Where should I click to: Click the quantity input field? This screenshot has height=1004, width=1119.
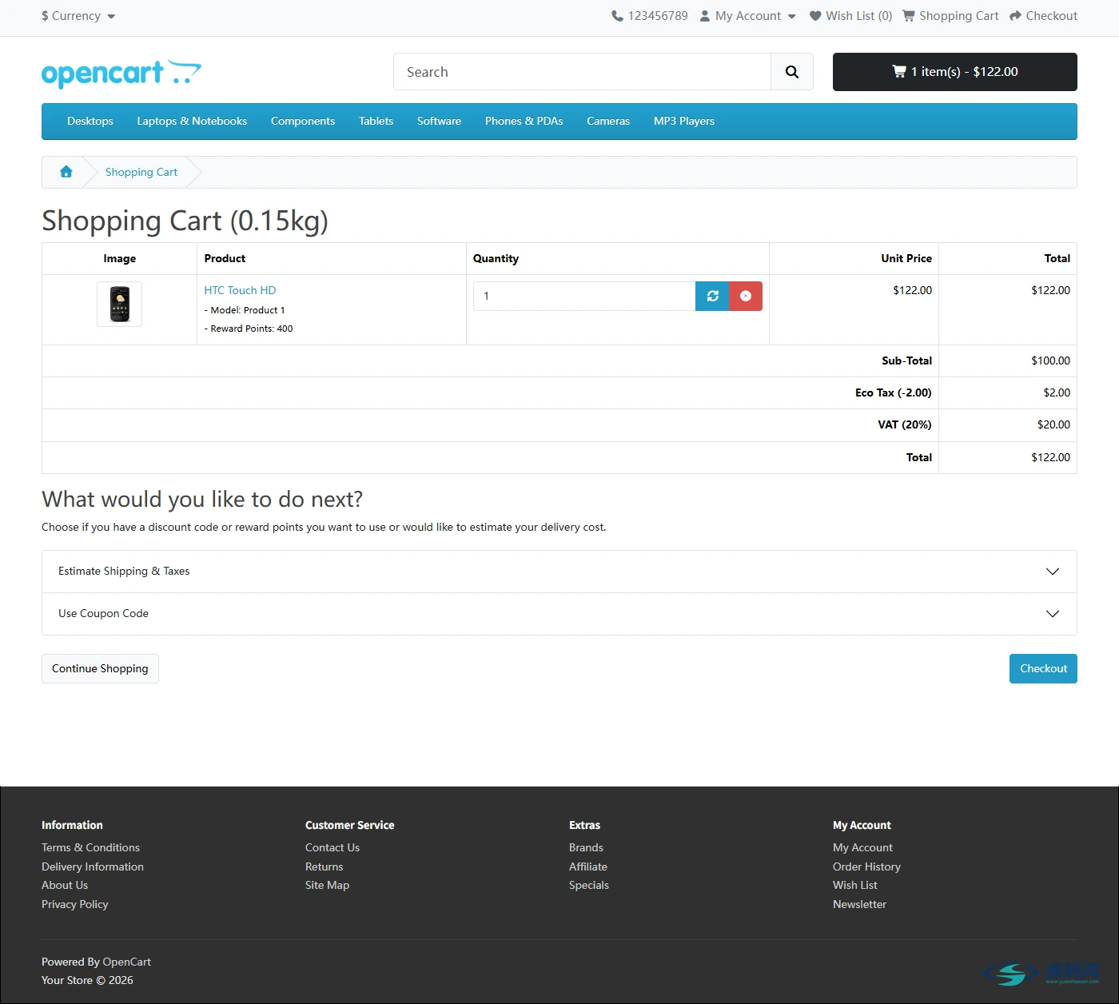coord(584,296)
